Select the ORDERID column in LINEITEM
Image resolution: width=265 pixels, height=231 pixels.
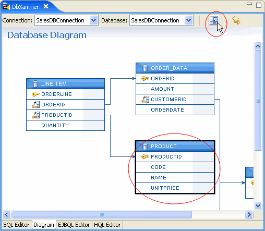point(65,105)
